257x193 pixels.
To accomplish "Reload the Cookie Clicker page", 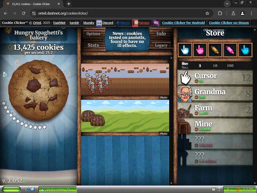I will 24,13.
